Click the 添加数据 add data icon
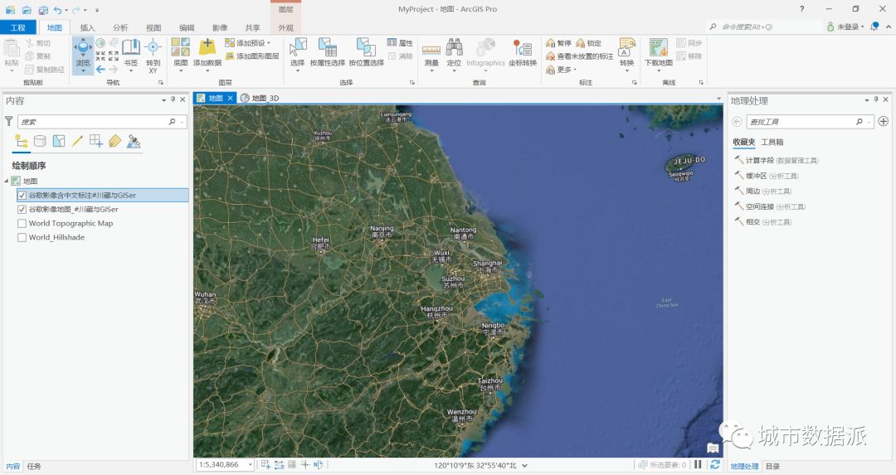The height and width of the screenshot is (475, 896). pyautogui.click(x=207, y=46)
